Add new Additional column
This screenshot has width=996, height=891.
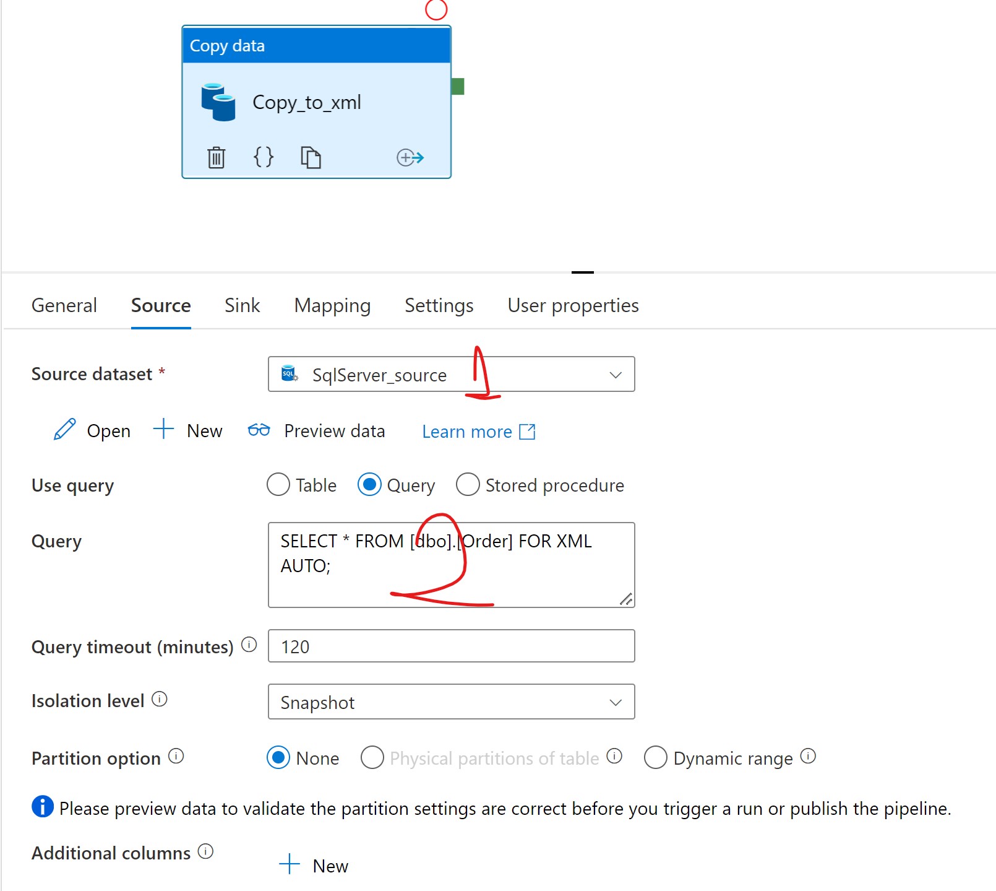tap(314, 865)
